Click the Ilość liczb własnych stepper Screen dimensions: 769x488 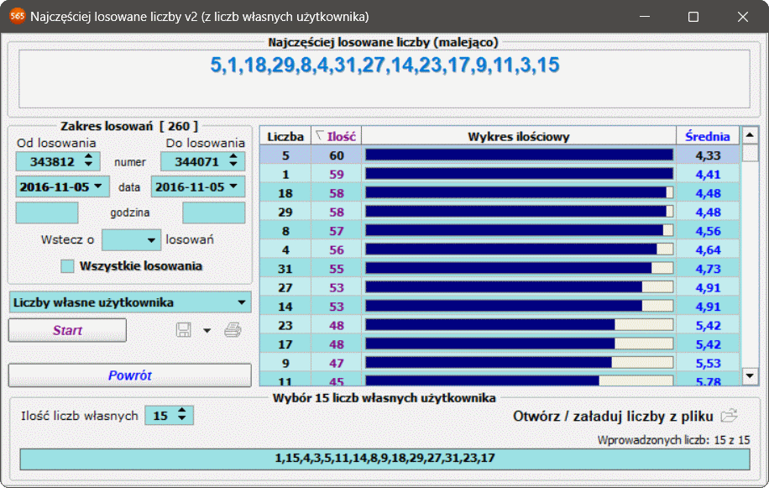[170, 416]
